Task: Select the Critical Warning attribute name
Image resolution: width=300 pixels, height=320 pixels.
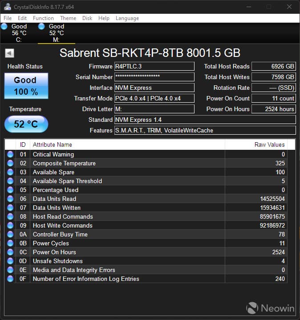Action: point(53,154)
